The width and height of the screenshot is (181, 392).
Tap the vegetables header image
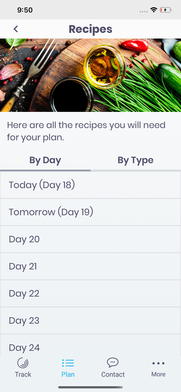tap(90, 75)
